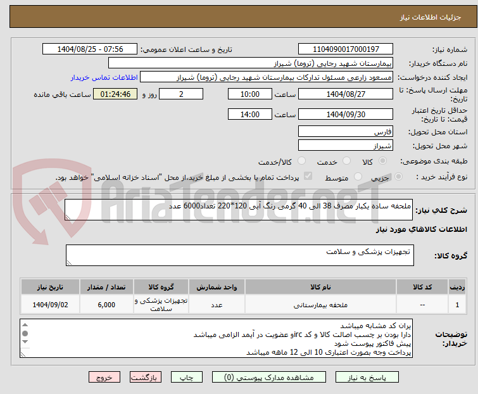Image resolution: width=478 pixels, height=394 pixels.
Task: Click the deadline time field 10:00
Action: click(250, 94)
